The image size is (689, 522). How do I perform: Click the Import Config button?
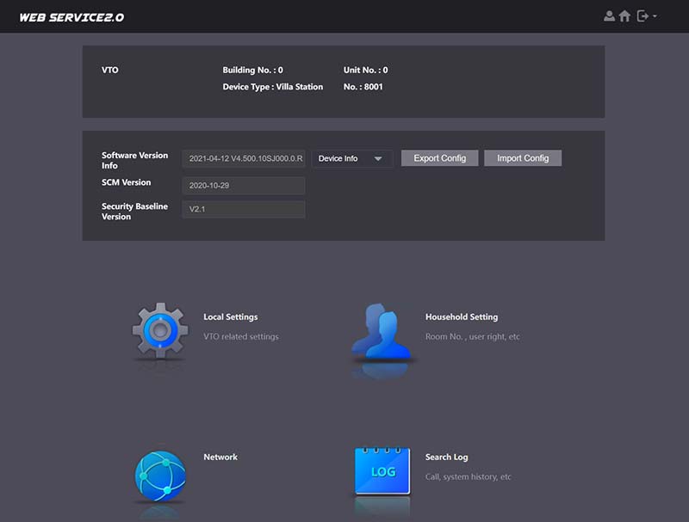tap(523, 158)
